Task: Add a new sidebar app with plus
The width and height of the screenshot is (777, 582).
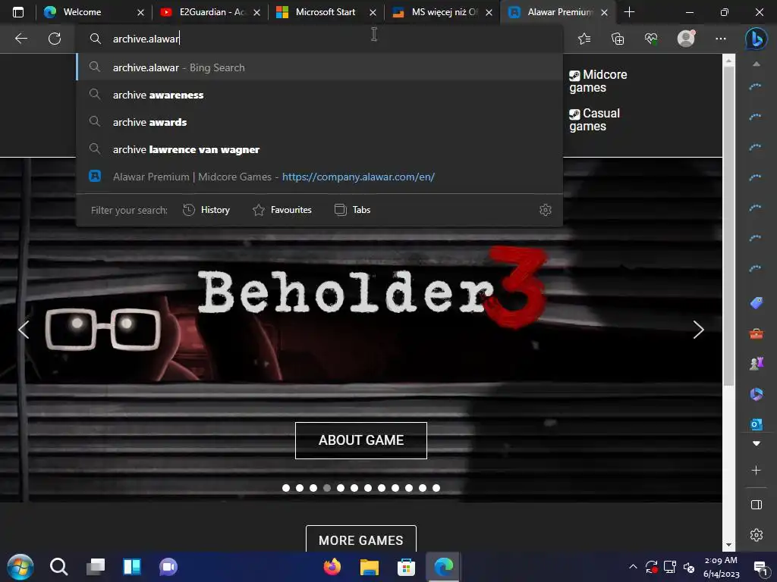Action: 757,470
